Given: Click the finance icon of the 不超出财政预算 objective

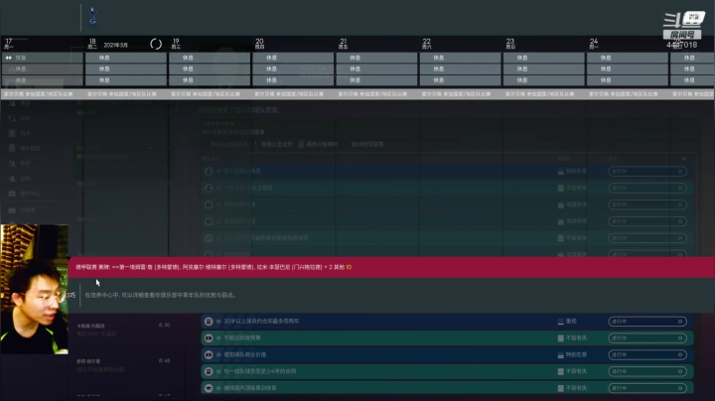Looking at the screenshot, I should (209, 338).
